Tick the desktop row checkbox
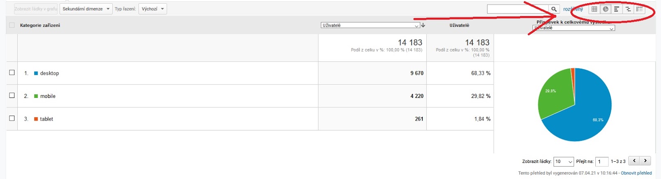 pos(12,72)
